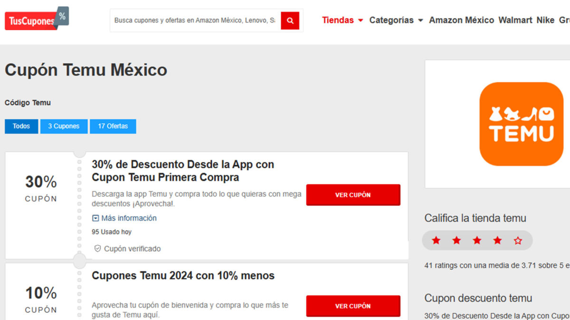Click the 'Descarga la app Temu' description text
This screenshot has height=320, width=570.
[x=197, y=199]
